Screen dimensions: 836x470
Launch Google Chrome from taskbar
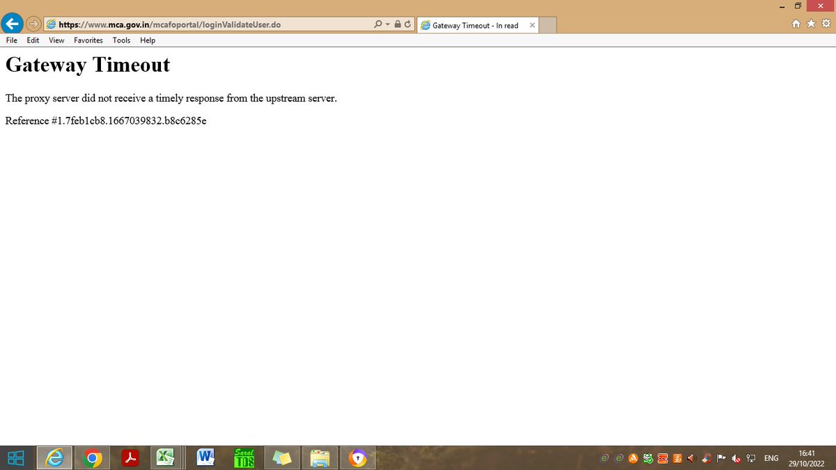(93, 457)
